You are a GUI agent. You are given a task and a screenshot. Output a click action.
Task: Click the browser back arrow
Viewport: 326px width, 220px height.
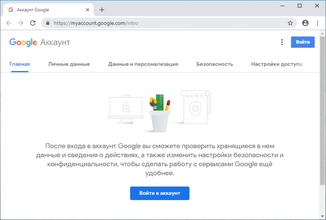[x=9, y=23]
